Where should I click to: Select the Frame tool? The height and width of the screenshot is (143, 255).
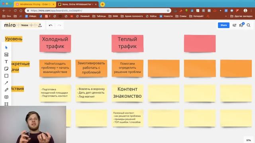(x=6, y=104)
